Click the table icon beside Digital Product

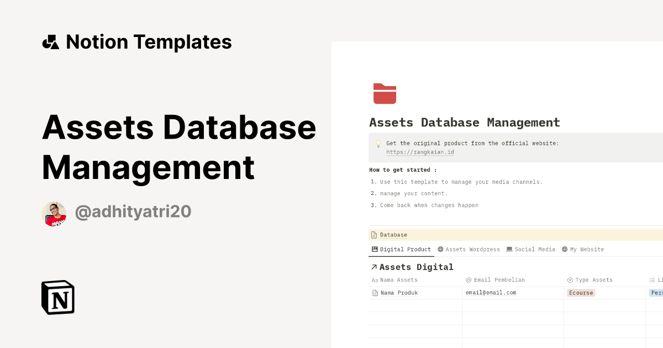click(x=374, y=249)
